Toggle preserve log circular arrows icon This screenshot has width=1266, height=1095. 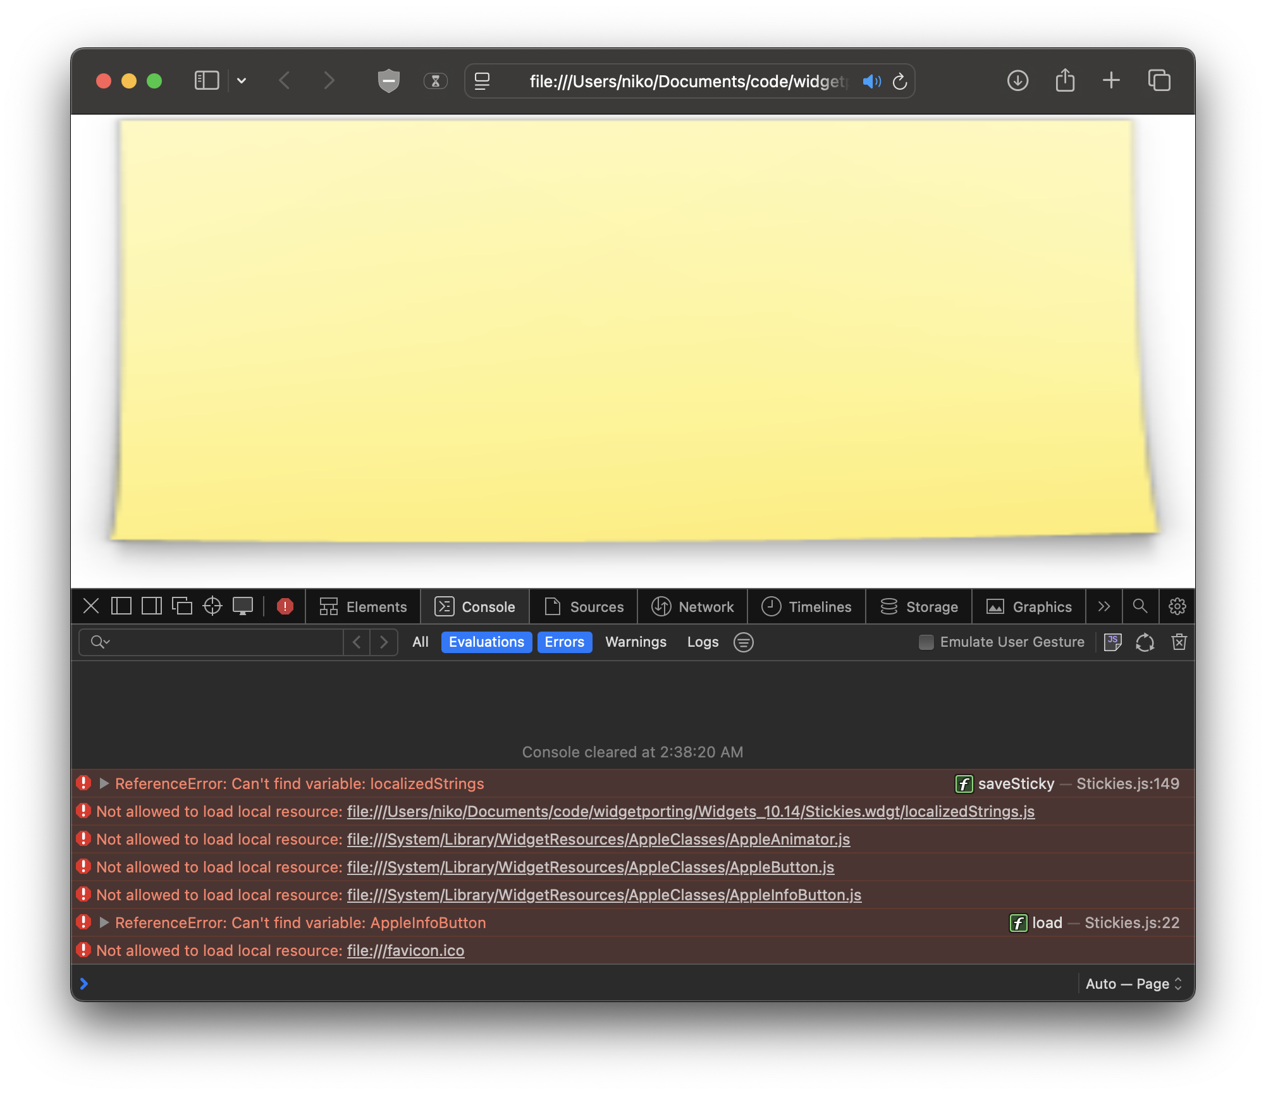pyautogui.click(x=1145, y=642)
